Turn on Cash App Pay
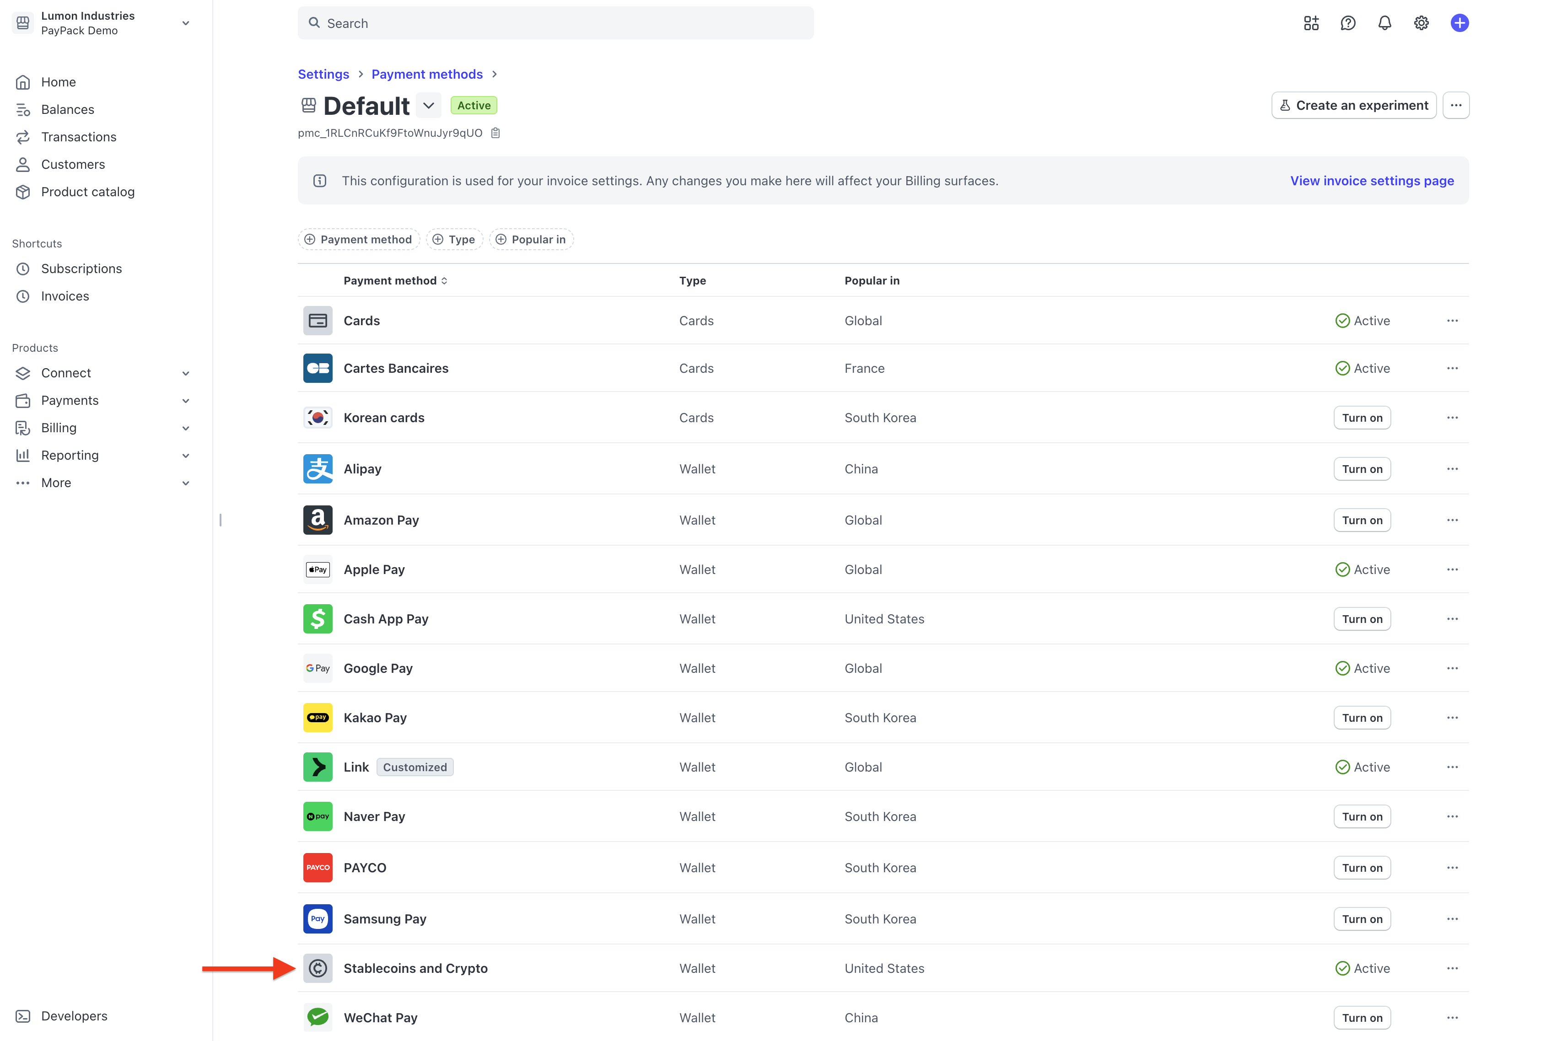The height and width of the screenshot is (1041, 1551). [1362, 619]
